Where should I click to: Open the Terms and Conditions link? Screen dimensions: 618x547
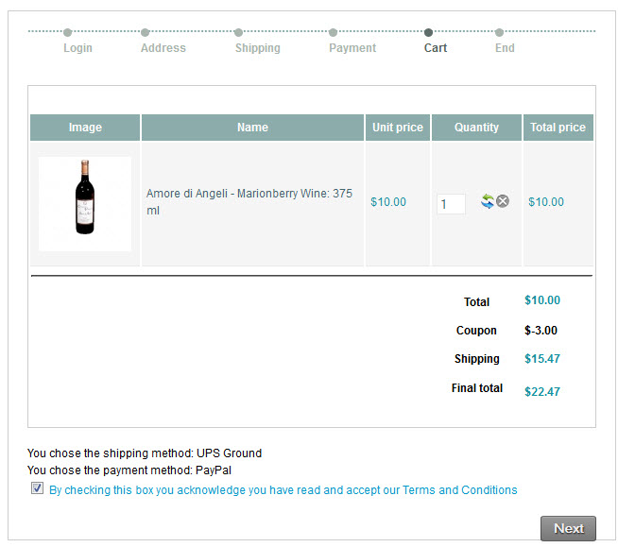coord(459,490)
